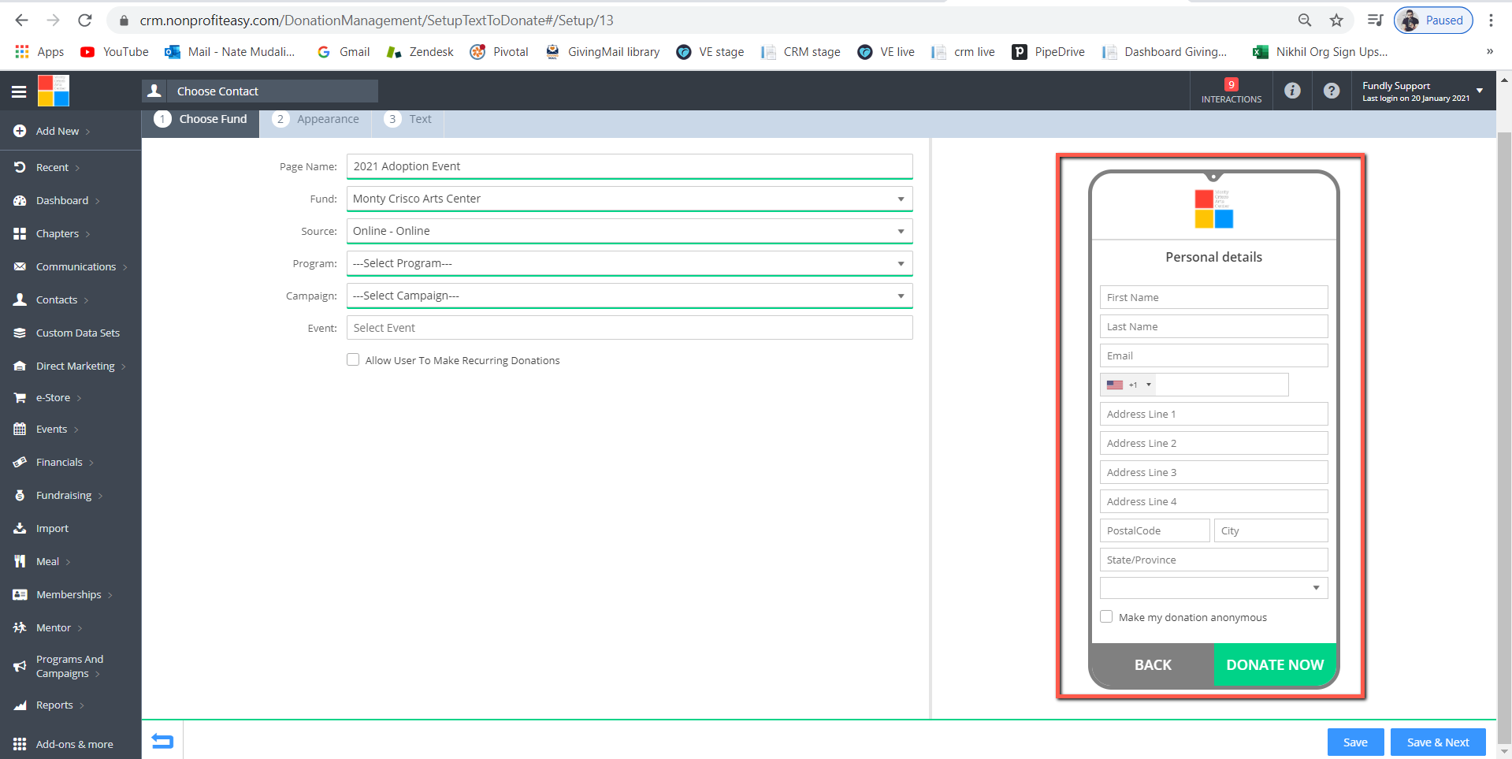The height and width of the screenshot is (759, 1512).
Task: Click the Meal fork and knife icon
Action: pos(20,561)
